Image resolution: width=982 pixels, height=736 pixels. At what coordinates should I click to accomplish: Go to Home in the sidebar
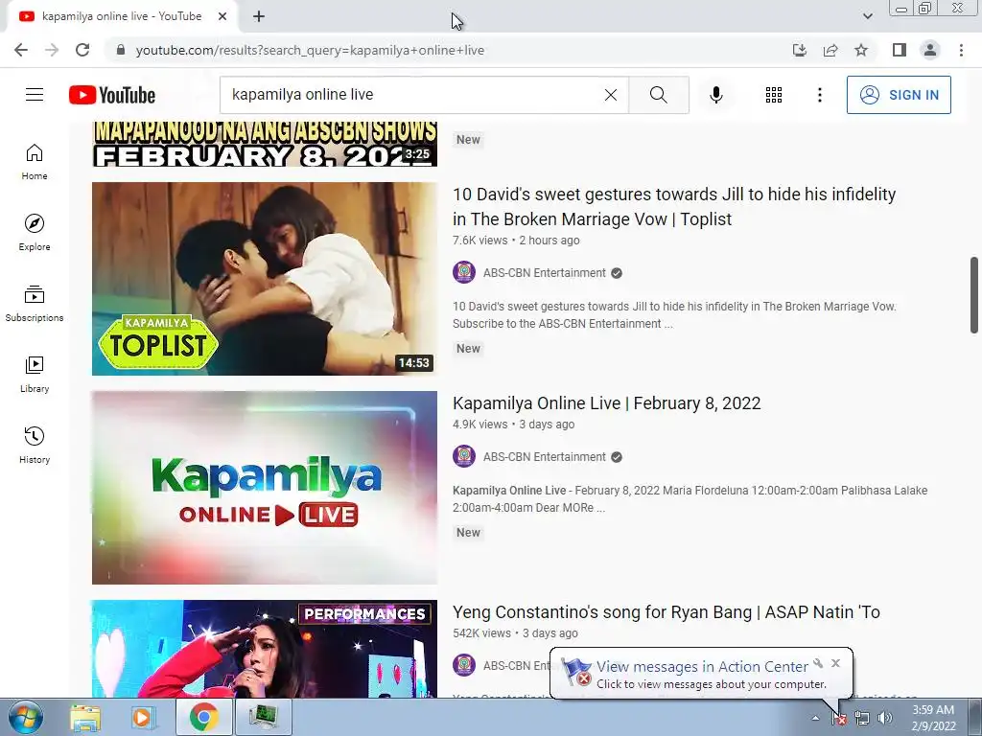[x=35, y=162]
